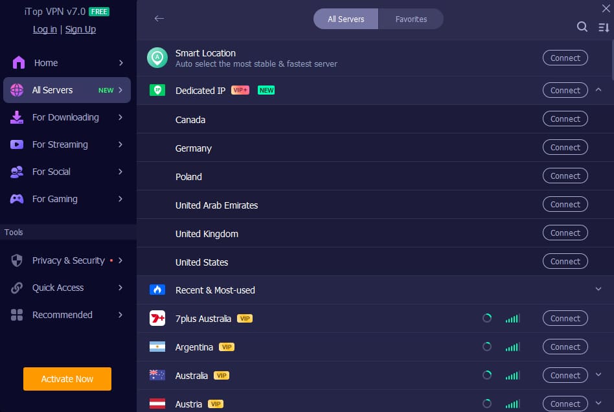614x412 pixels.
Task: Select the All Servers tab
Action: [346, 19]
